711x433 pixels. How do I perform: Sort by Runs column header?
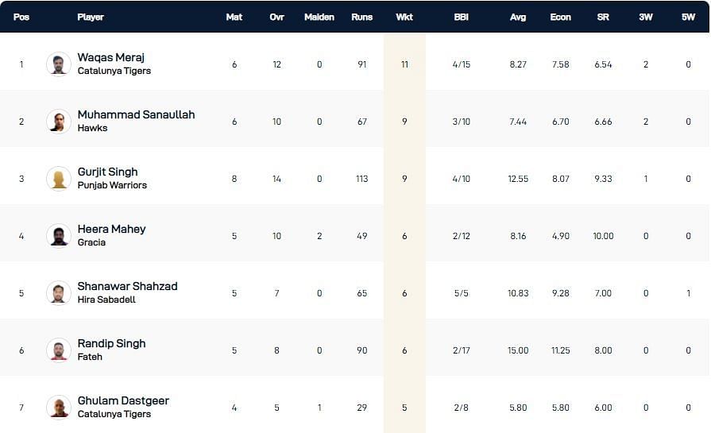362,17
